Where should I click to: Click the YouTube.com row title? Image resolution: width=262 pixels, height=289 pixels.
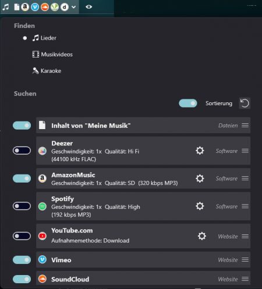click(x=72, y=230)
